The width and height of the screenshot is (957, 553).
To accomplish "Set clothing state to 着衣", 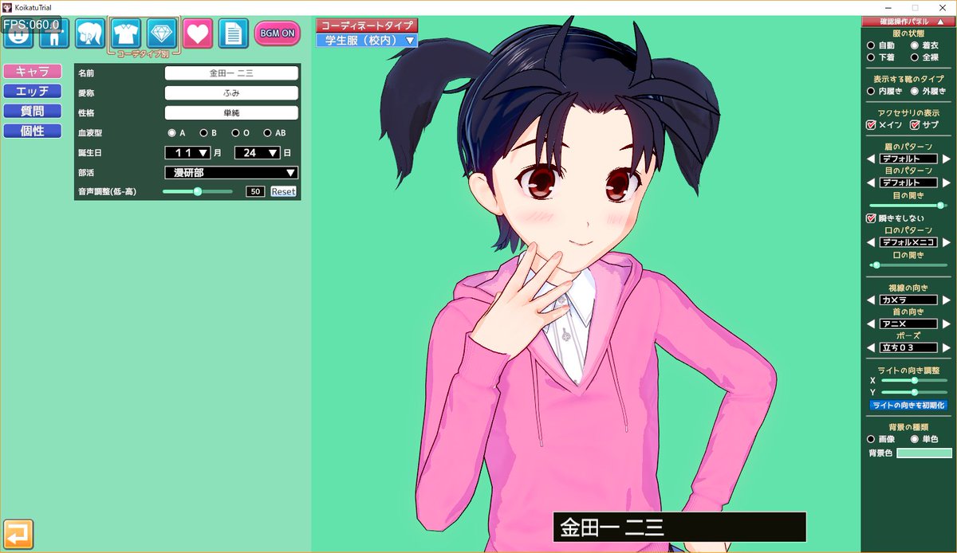I will click(915, 46).
